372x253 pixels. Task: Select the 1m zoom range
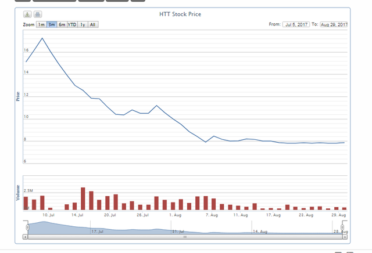tap(41, 25)
